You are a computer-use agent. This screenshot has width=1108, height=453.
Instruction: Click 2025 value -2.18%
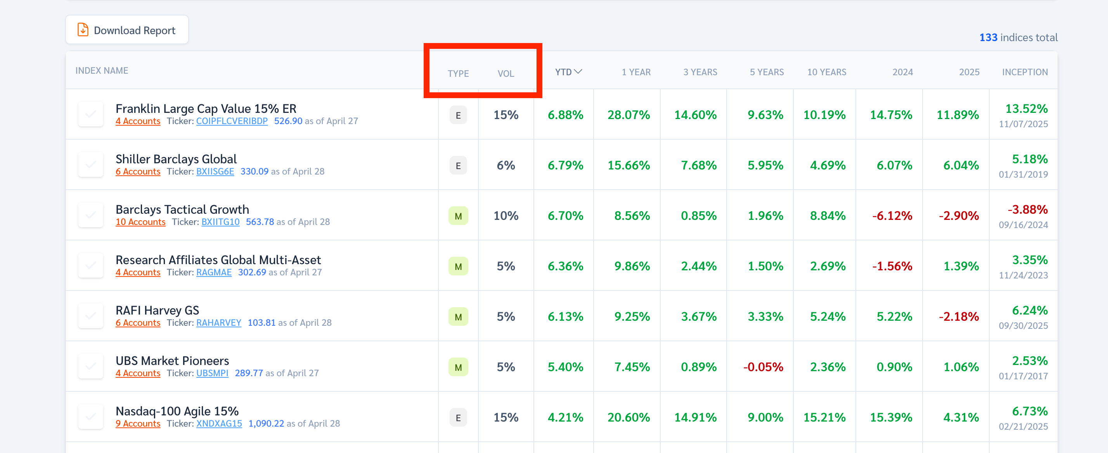[x=959, y=316]
